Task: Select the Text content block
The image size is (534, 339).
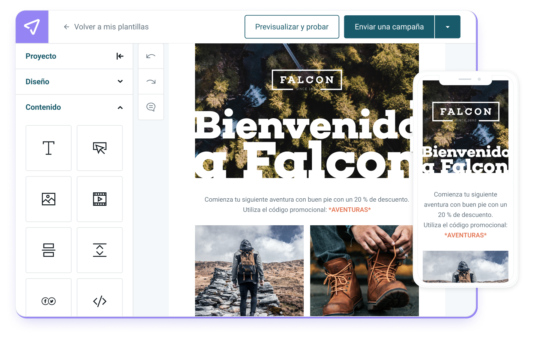Action: [x=49, y=148]
